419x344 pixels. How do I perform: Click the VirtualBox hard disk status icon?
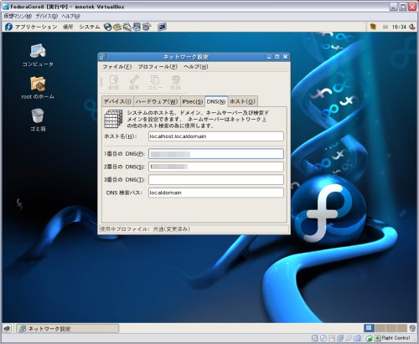click(x=314, y=338)
